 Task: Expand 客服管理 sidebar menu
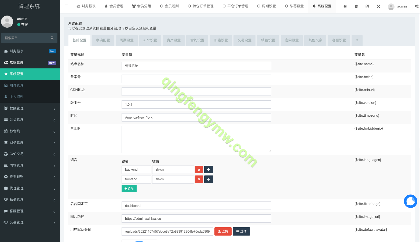(30, 211)
